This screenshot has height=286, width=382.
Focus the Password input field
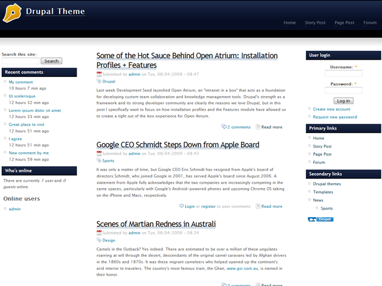(344, 90)
